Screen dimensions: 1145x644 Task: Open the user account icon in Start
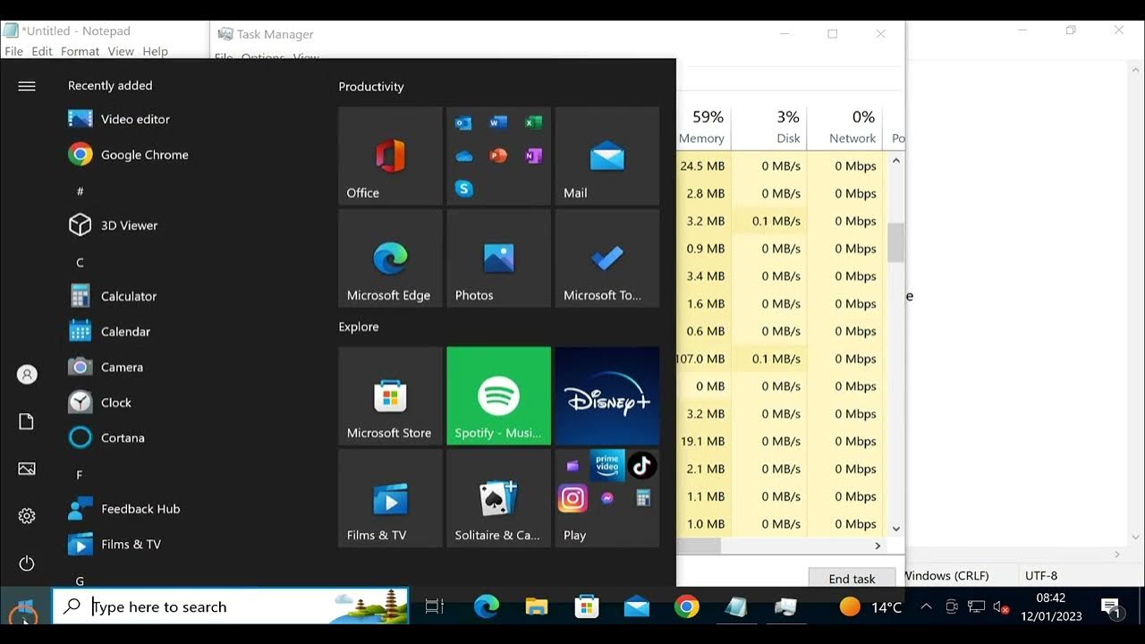27,375
